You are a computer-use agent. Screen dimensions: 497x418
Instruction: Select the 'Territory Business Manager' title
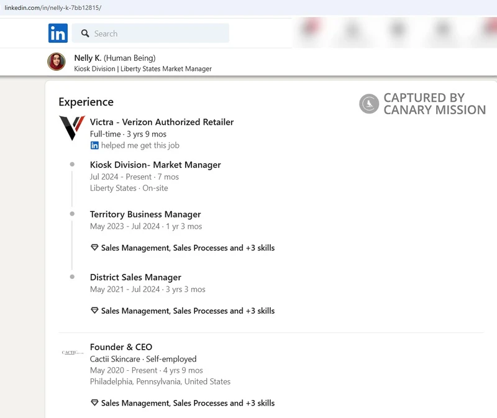point(145,214)
